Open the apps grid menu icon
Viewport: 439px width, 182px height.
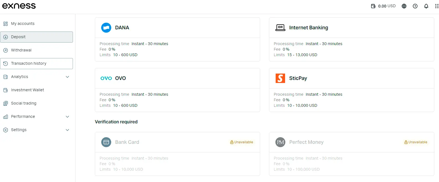tap(437, 6)
